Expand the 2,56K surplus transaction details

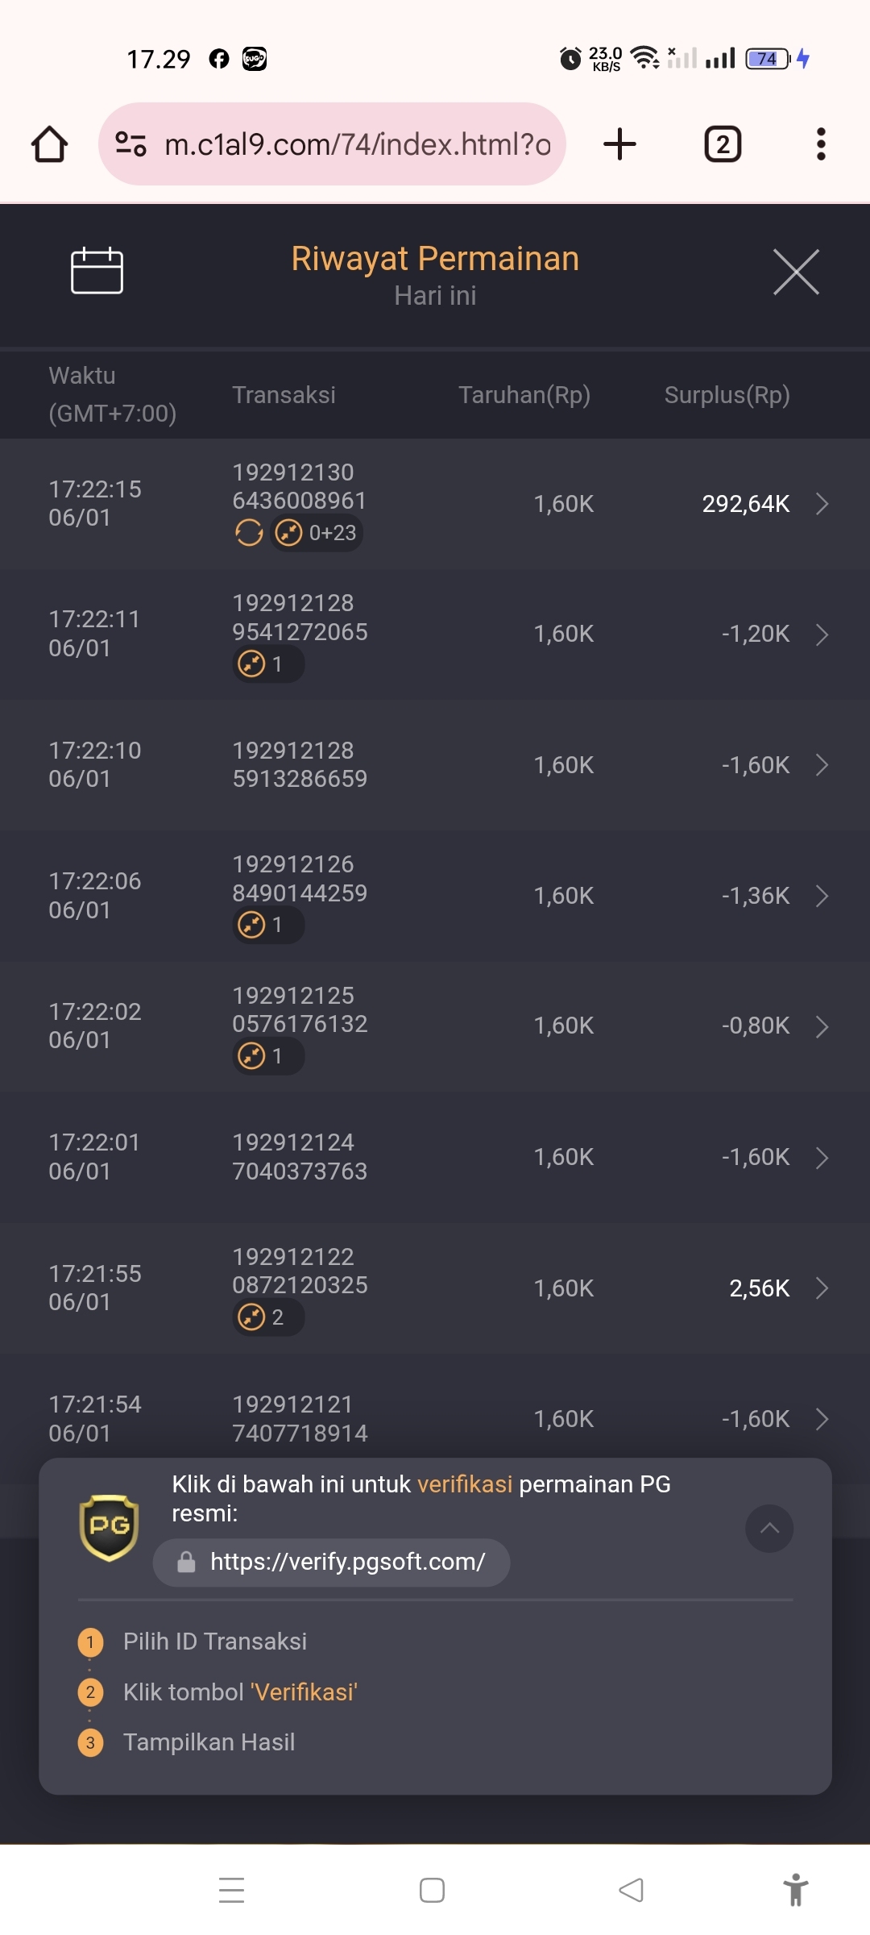point(822,1288)
